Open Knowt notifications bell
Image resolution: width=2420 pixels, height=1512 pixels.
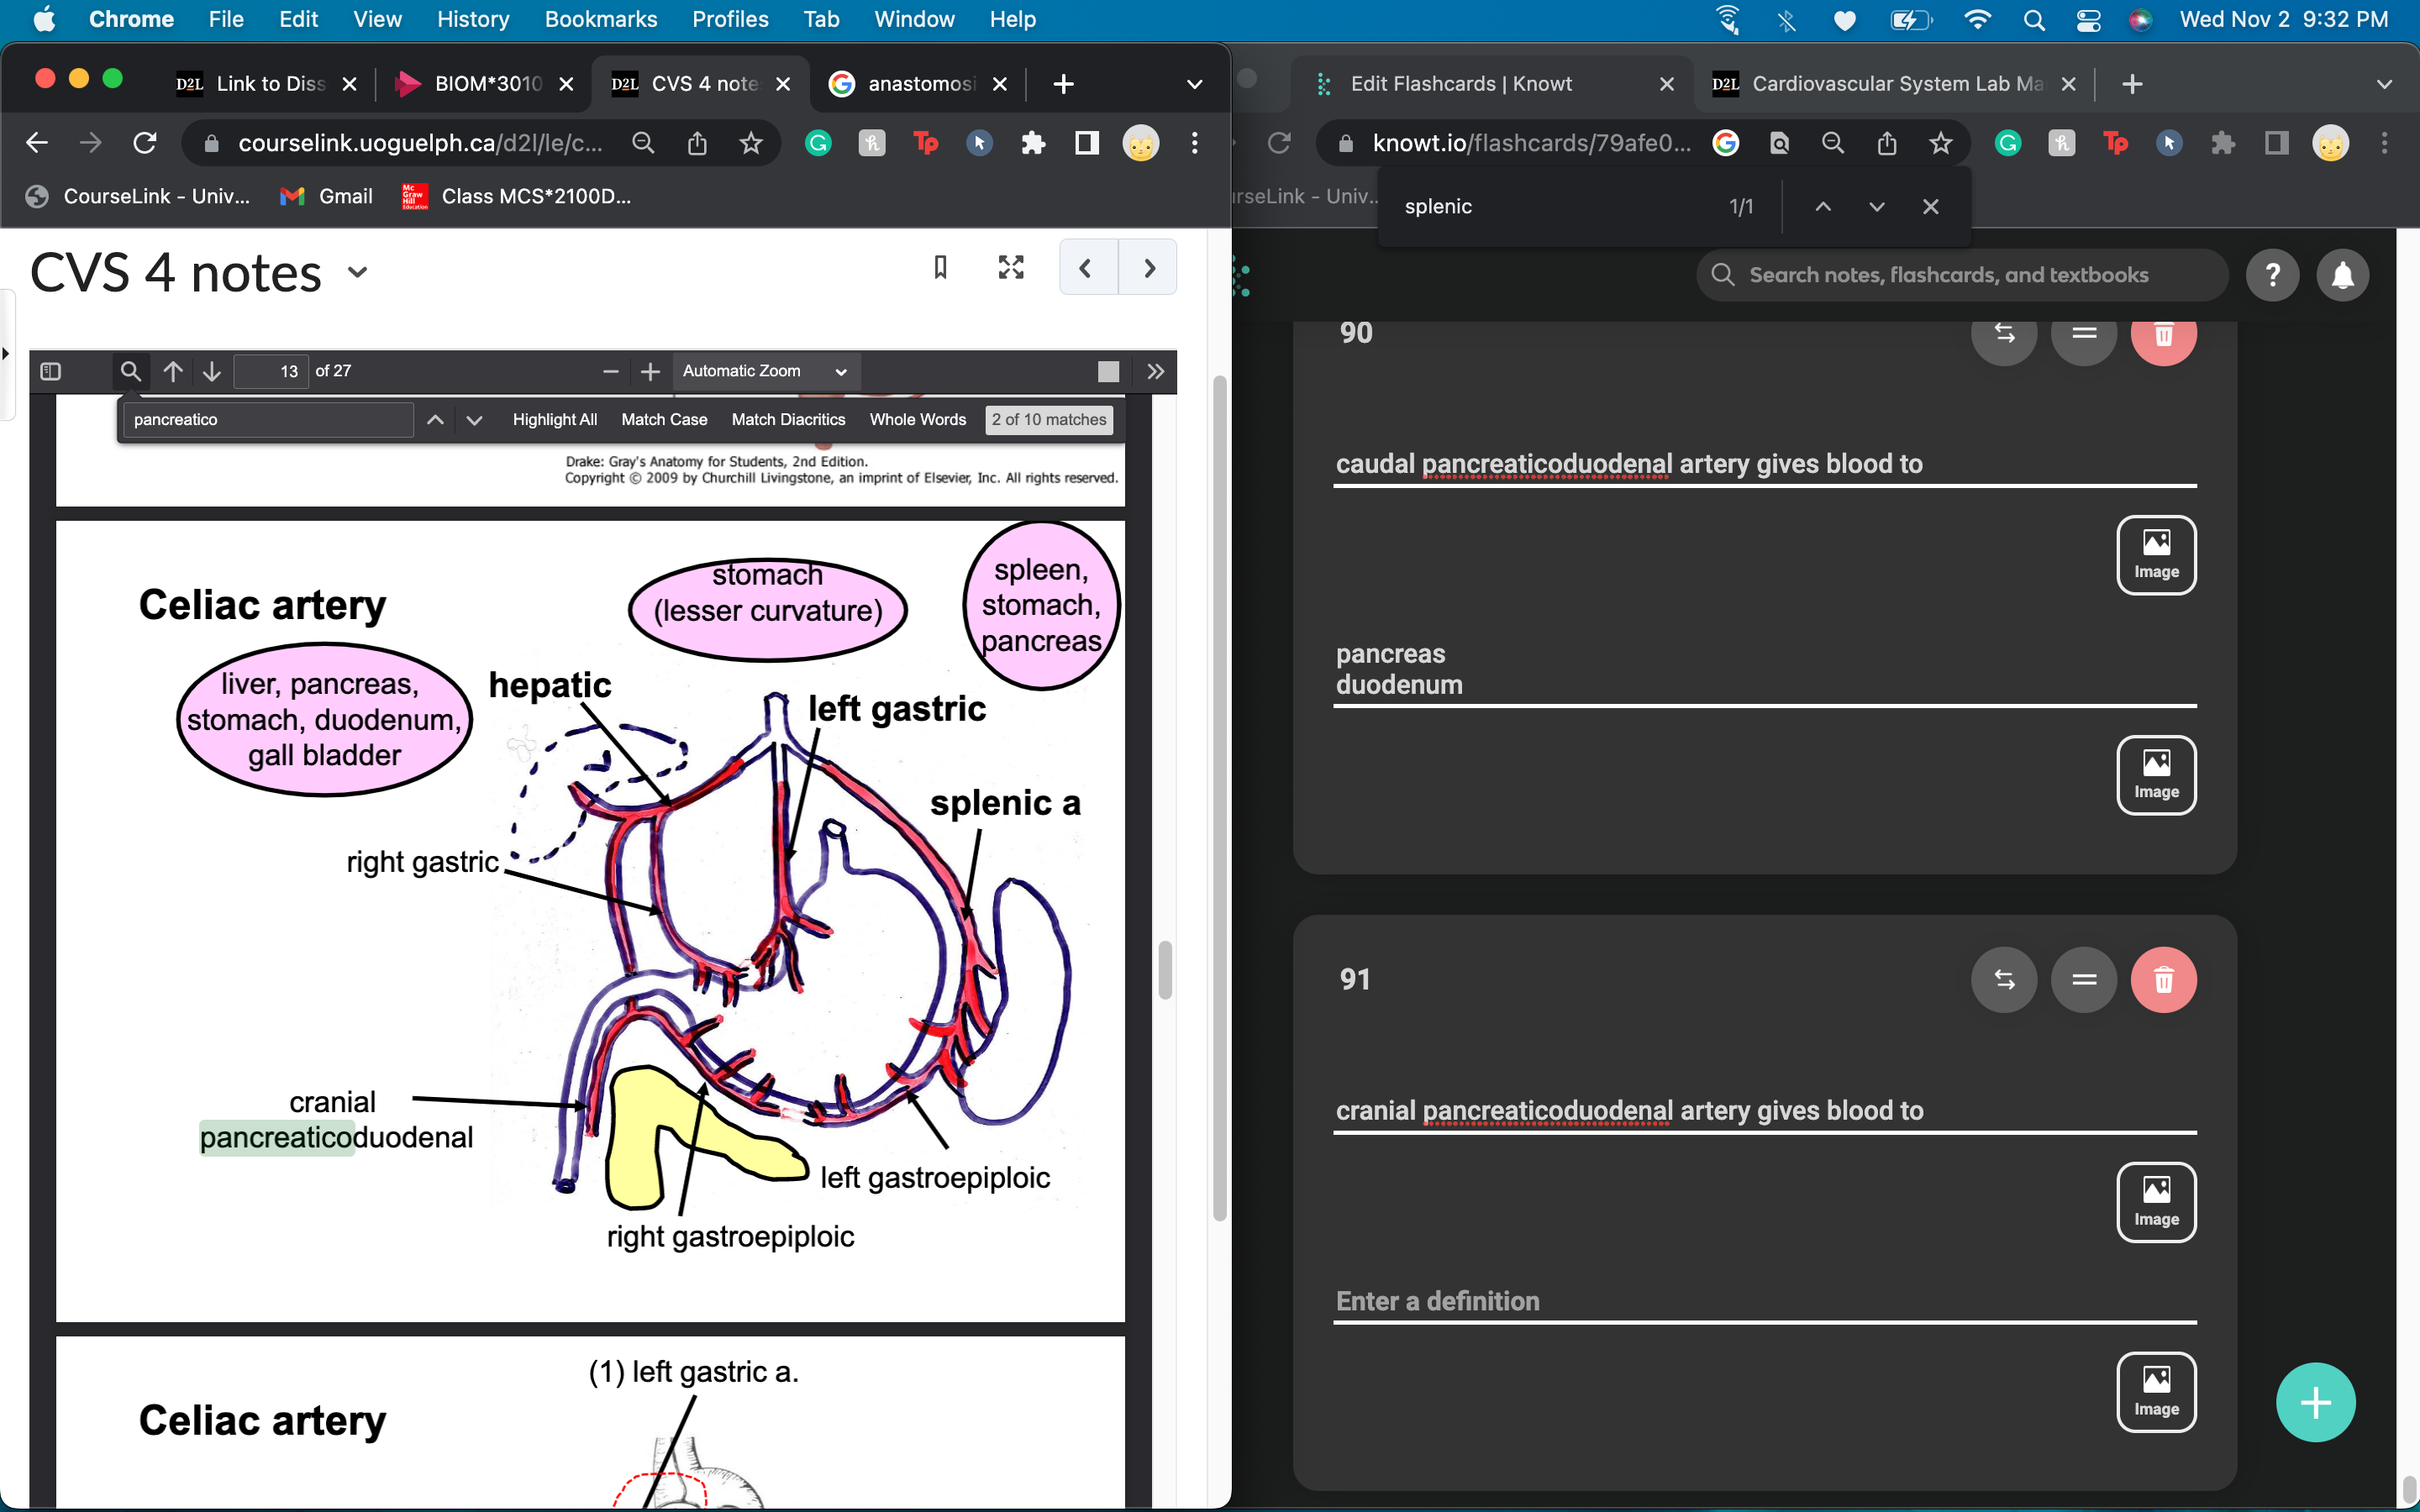(2342, 275)
